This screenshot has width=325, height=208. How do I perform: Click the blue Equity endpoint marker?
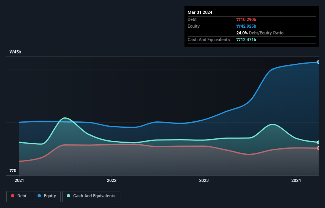coord(318,62)
